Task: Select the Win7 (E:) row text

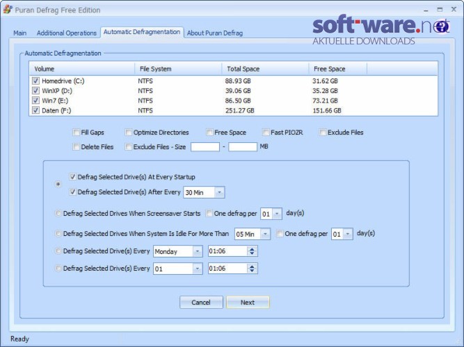Action: pos(55,101)
